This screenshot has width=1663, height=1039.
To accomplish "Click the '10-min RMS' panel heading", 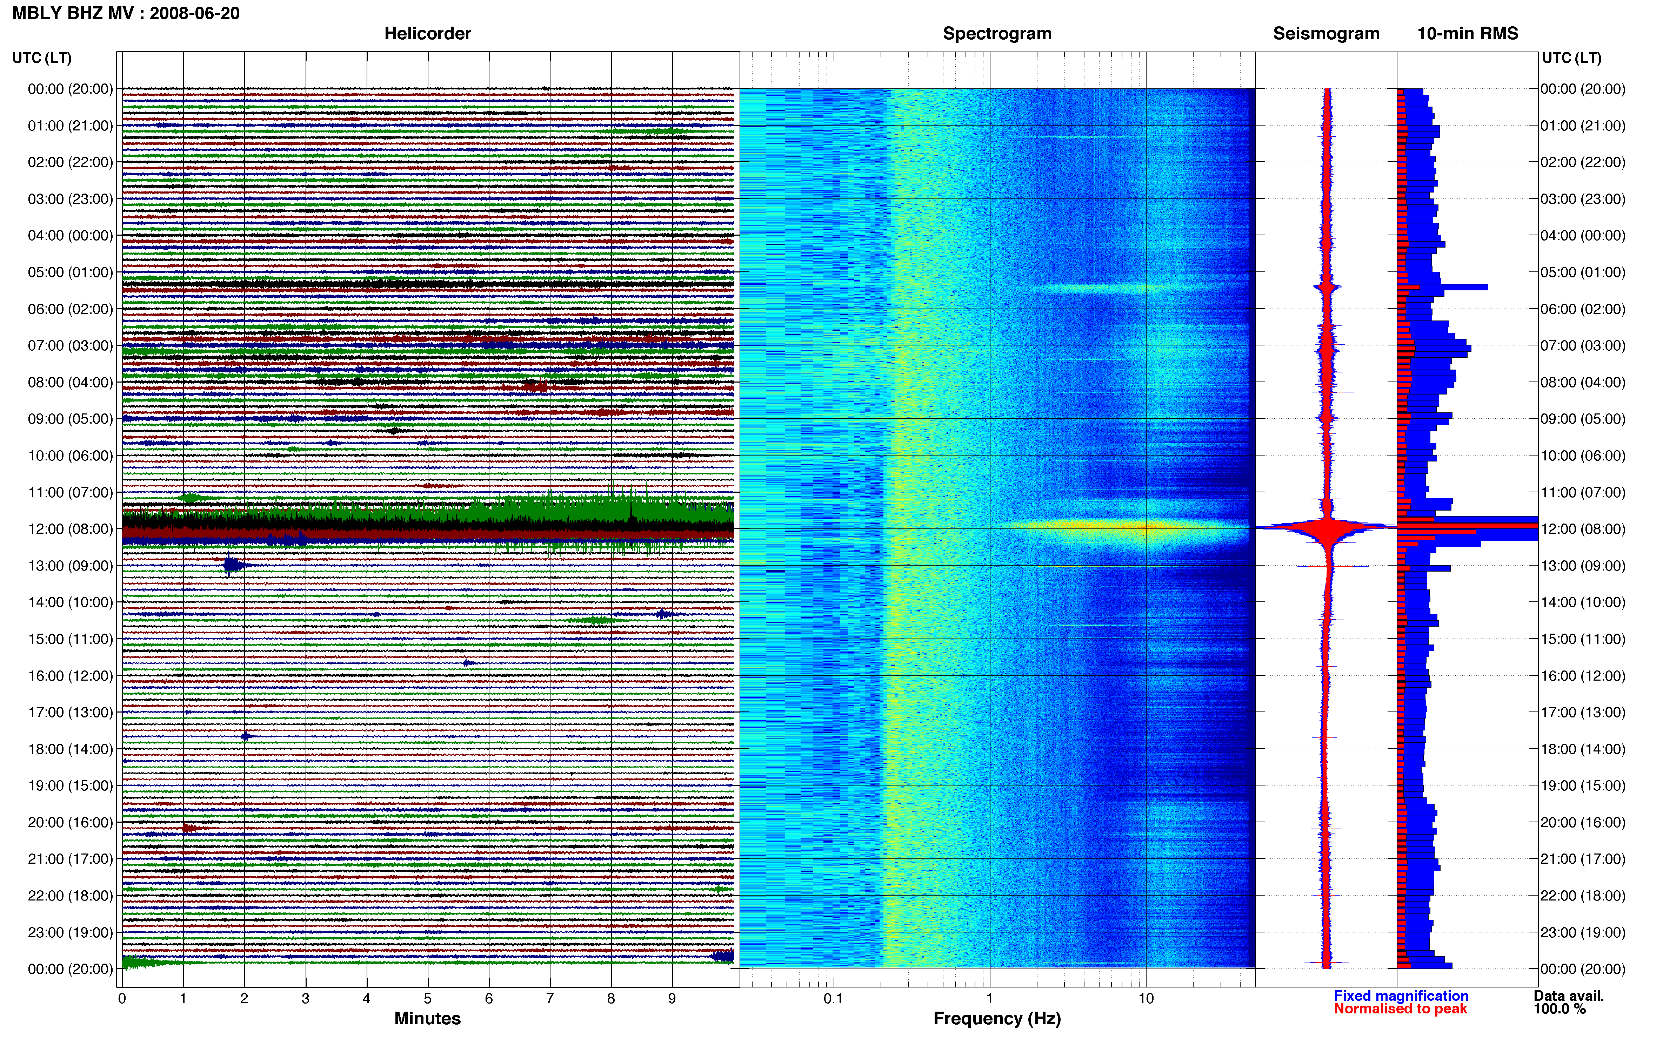I will (1467, 34).
